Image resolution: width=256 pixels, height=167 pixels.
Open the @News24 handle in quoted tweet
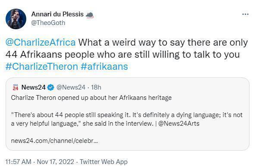71,87
